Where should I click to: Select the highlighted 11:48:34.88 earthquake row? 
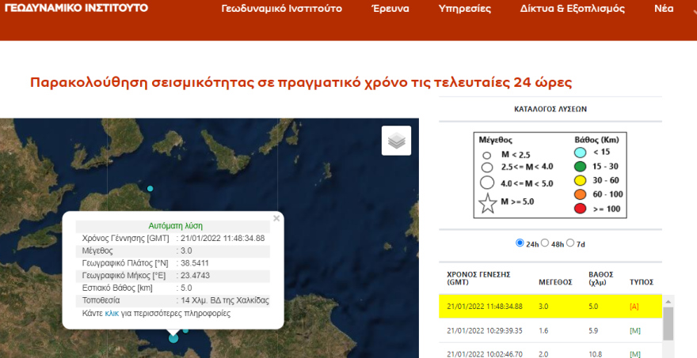click(550, 306)
